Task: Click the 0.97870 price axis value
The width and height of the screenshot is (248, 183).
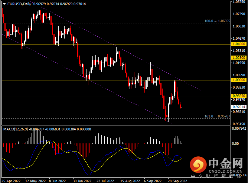Action: [239, 100]
